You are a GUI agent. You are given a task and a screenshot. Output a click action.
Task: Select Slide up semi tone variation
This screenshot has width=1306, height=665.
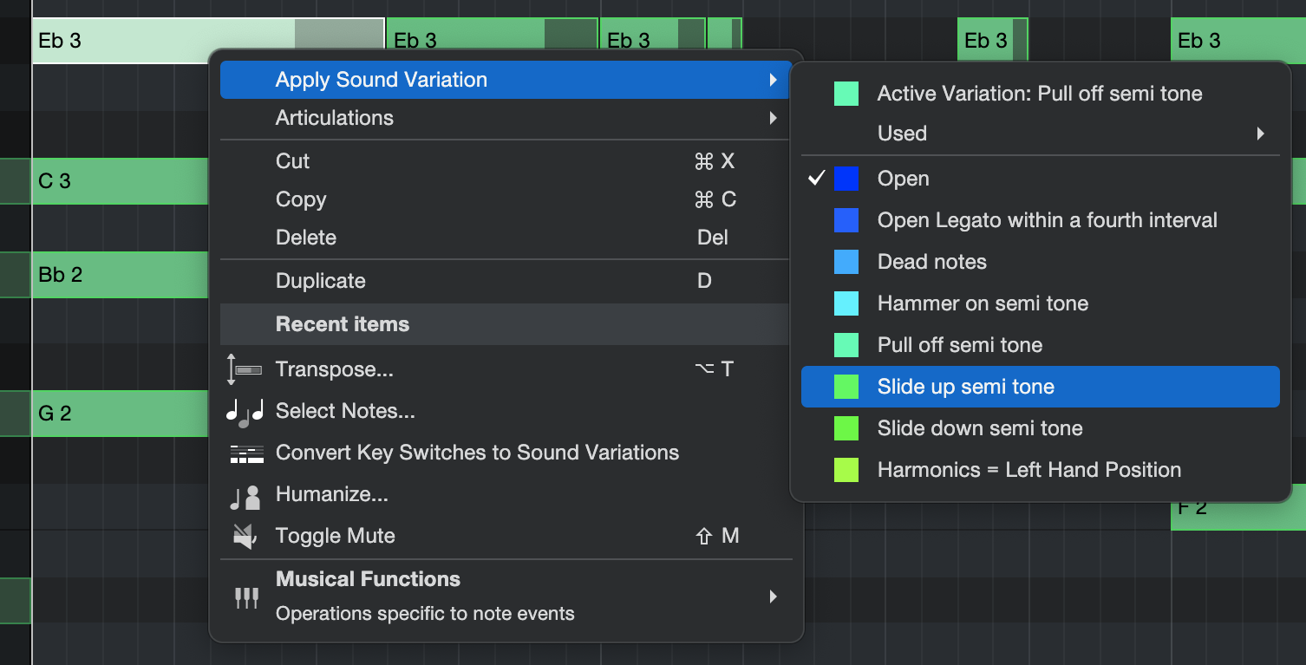tap(1041, 387)
